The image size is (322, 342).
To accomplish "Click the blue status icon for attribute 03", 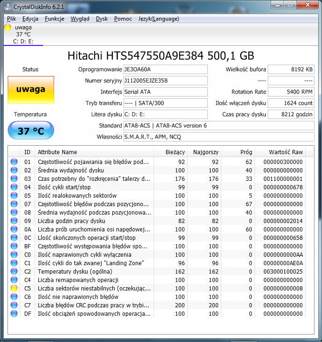I will coord(14,178).
